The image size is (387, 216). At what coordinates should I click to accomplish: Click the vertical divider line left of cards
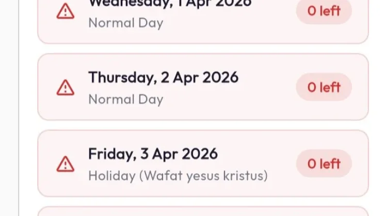pyautogui.click(x=19, y=108)
